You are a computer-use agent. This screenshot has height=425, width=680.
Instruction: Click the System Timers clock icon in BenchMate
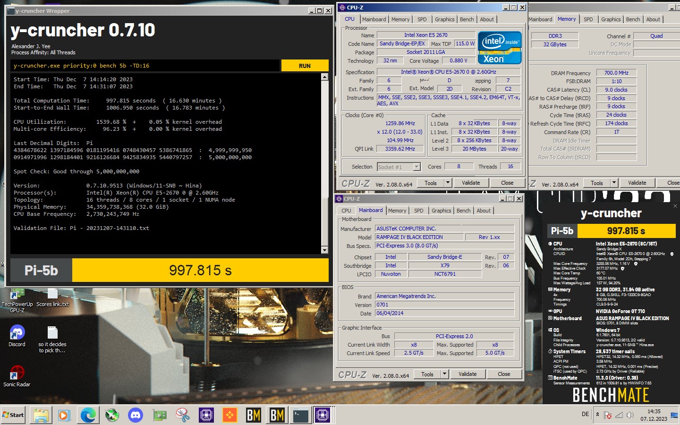pos(550,351)
